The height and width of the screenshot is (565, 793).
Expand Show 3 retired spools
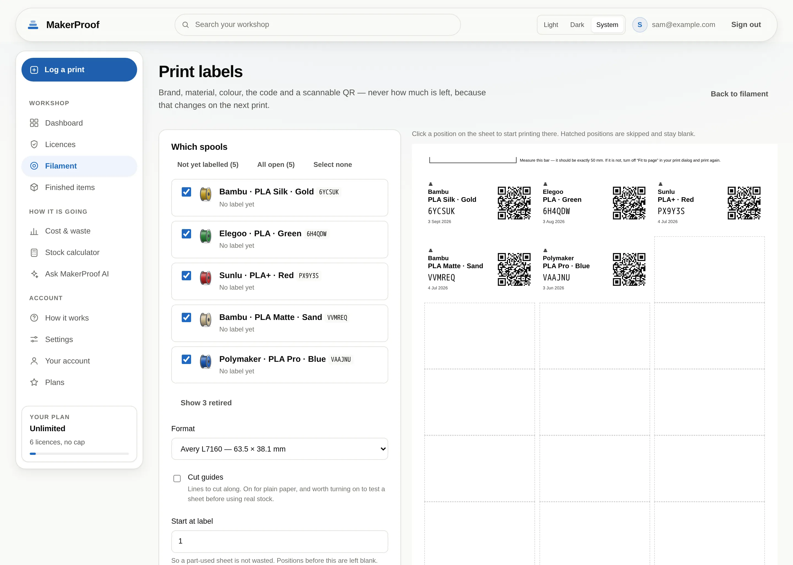coord(206,403)
